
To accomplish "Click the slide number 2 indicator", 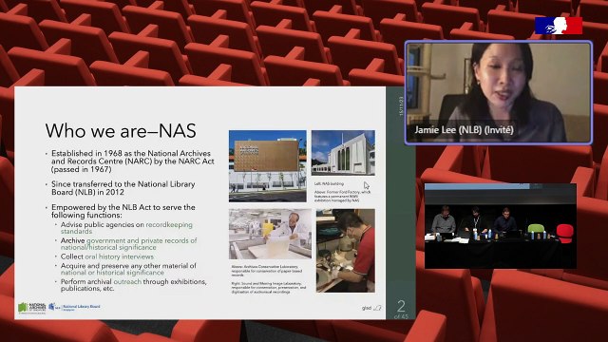I will (401, 307).
